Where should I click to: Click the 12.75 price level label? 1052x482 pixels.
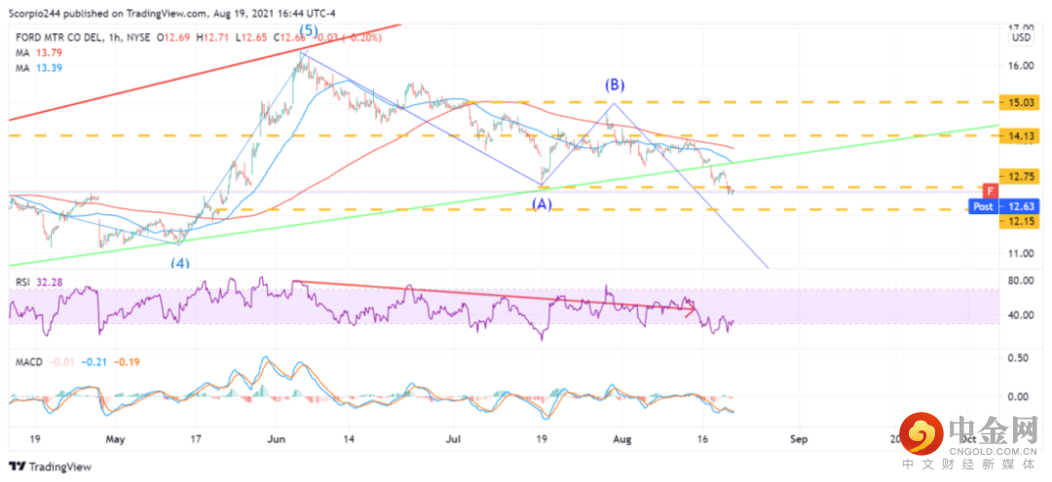pyautogui.click(x=1018, y=176)
